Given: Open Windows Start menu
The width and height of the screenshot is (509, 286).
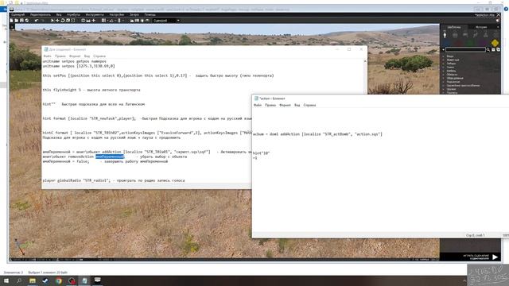Looking at the screenshot, I should tap(6, 280).
